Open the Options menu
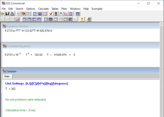Image resolution: width=164 pixels, height=117 pixels. [31, 9]
